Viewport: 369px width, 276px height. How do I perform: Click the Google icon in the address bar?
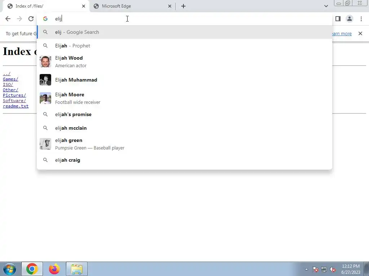click(45, 19)
